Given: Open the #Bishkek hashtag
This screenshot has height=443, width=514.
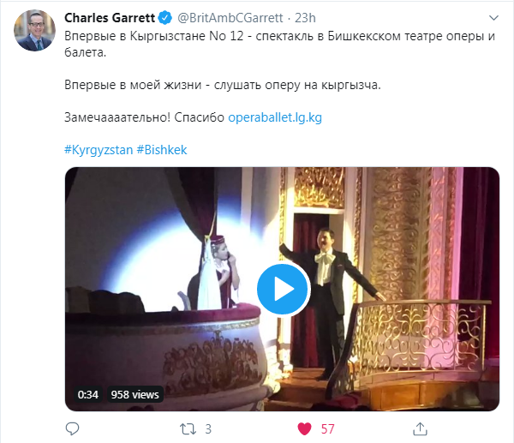Looking at the screenshot, I should [x=162, y=150].
